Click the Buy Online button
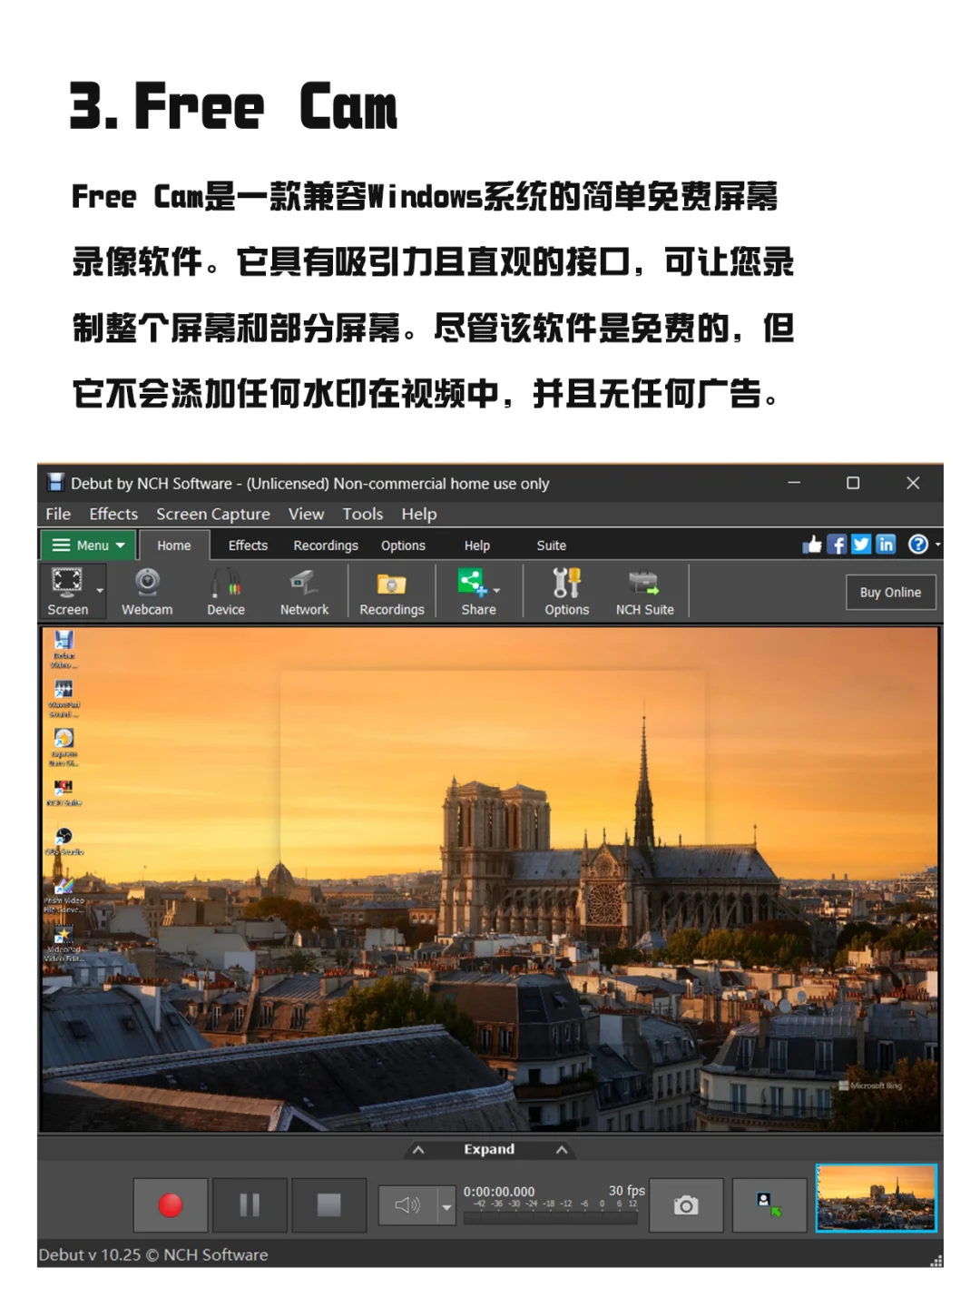 click(x=890, y=592)
